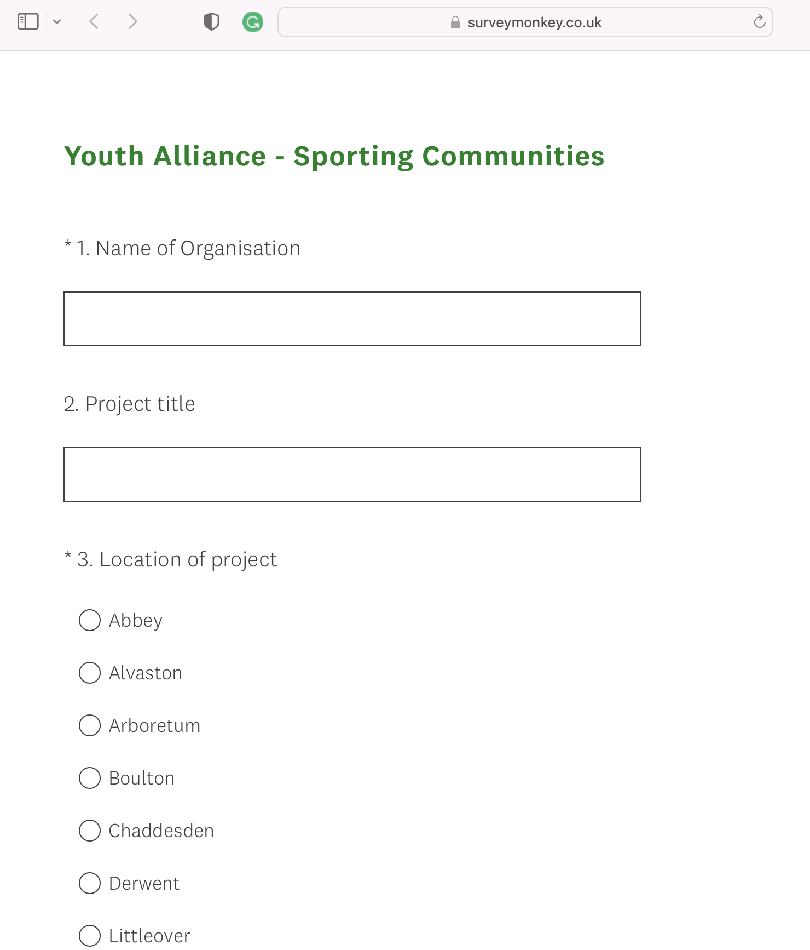
Task: Click the Name of Organisation text box
Action: [x=352, y=319]
